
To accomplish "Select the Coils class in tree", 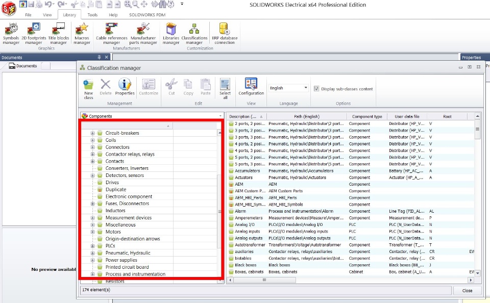I will (x=111, y=140).
